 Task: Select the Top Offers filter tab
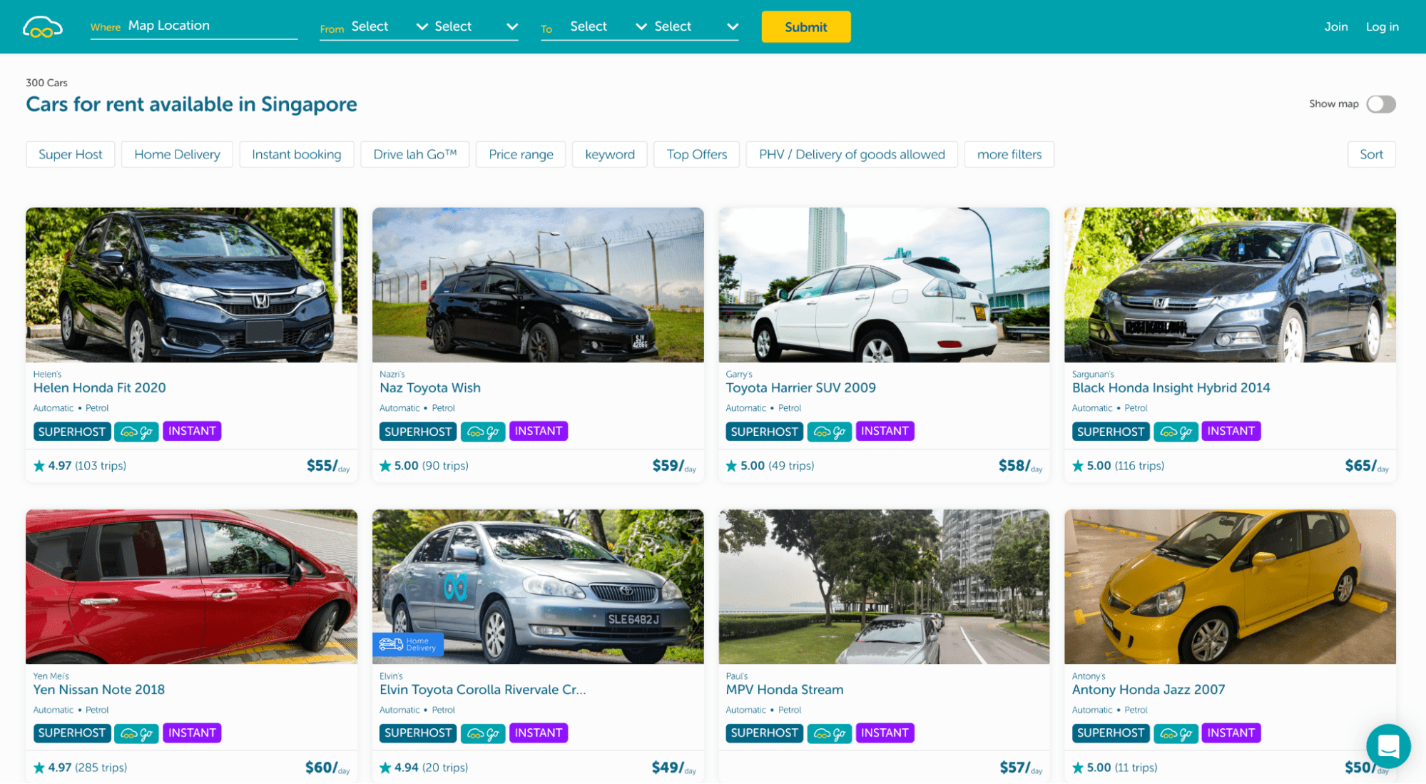(696, 154)
